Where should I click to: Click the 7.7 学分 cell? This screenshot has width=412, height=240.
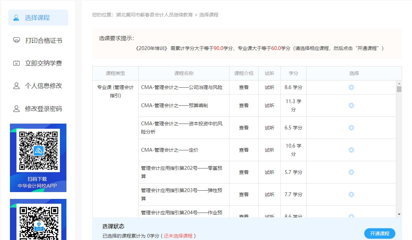(294, 194)
